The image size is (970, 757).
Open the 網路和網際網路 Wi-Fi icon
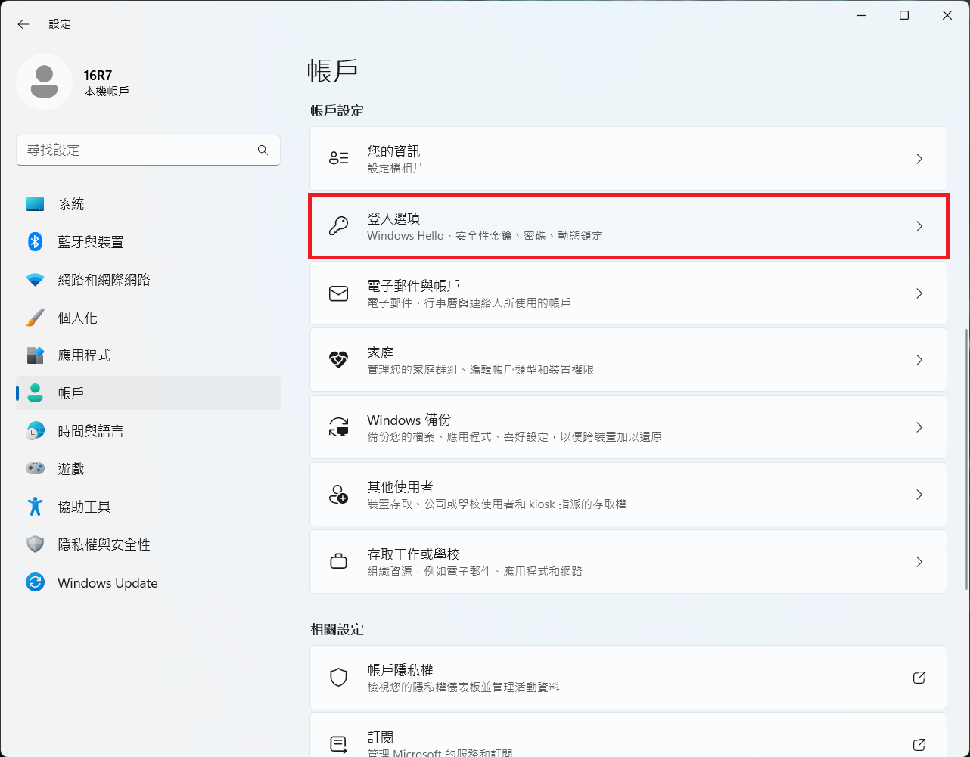(x=35, y=280)
